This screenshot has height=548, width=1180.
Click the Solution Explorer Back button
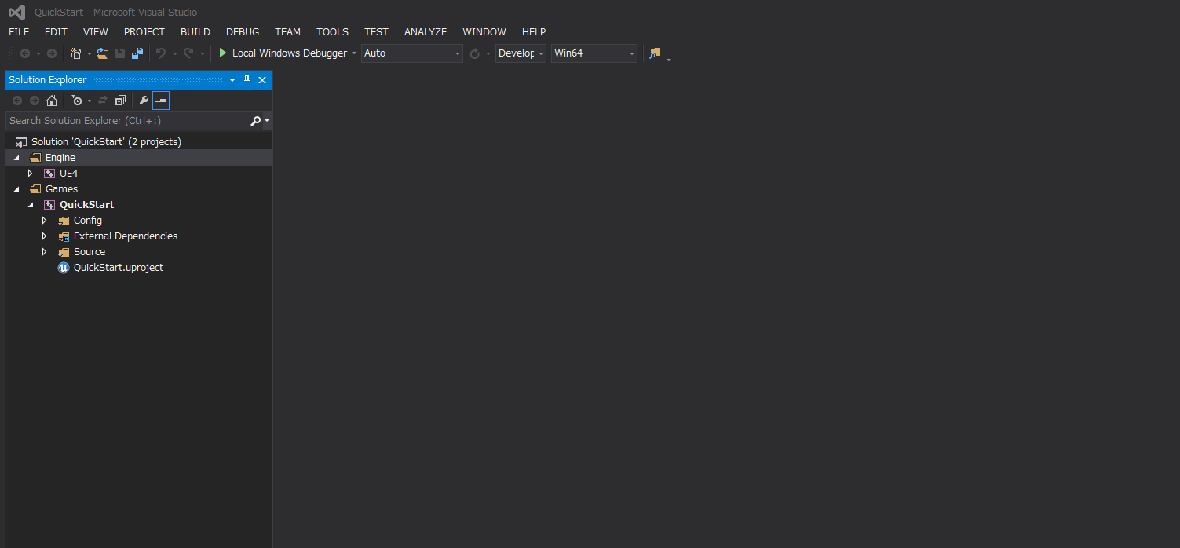pos(17,100)
